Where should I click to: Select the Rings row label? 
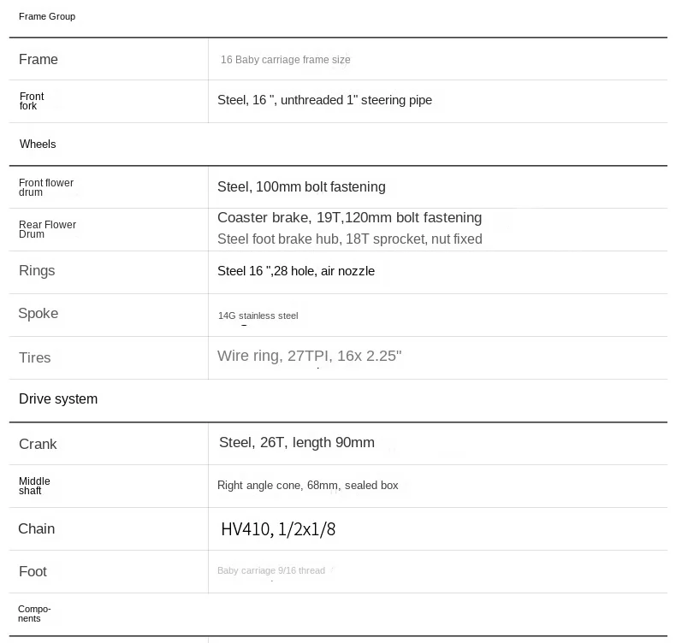37,270
